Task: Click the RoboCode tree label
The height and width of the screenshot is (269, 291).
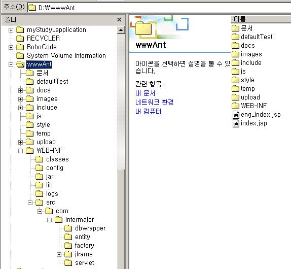Action: (42, 47)
